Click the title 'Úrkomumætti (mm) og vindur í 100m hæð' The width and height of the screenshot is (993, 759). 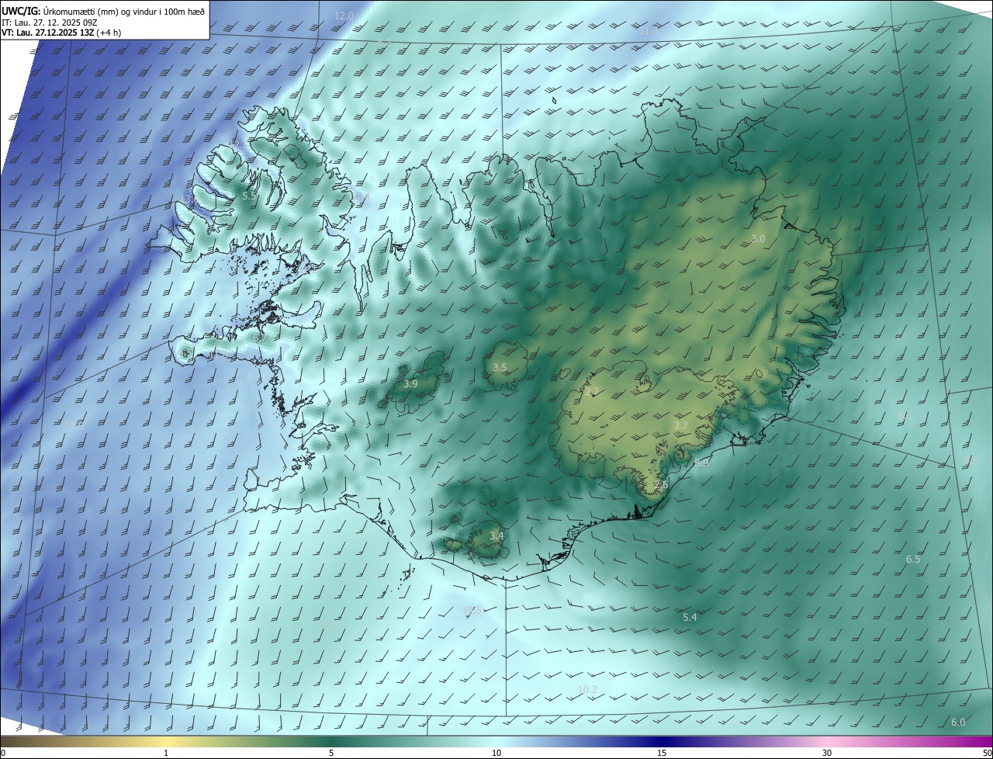(124, 11)
